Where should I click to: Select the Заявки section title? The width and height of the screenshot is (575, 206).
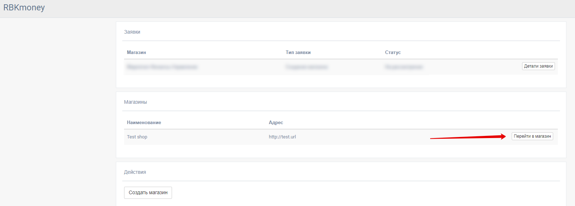click(132, 32)
